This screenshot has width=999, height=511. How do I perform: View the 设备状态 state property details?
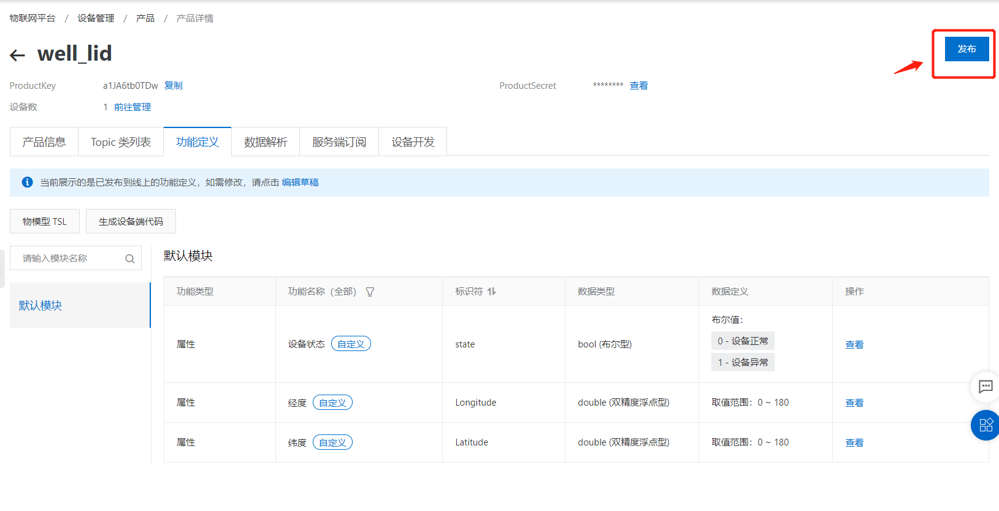[x=854, y=345]
